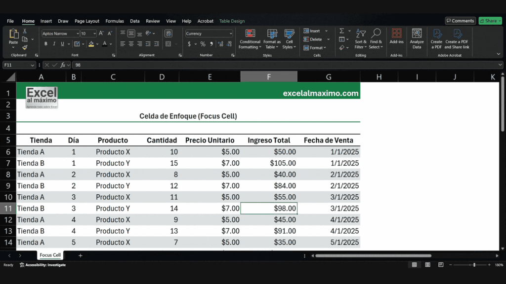Viewport: 506px width, 284px height.
Task: Open the Aptos Narrow font name dropdown
Action: 78,34
